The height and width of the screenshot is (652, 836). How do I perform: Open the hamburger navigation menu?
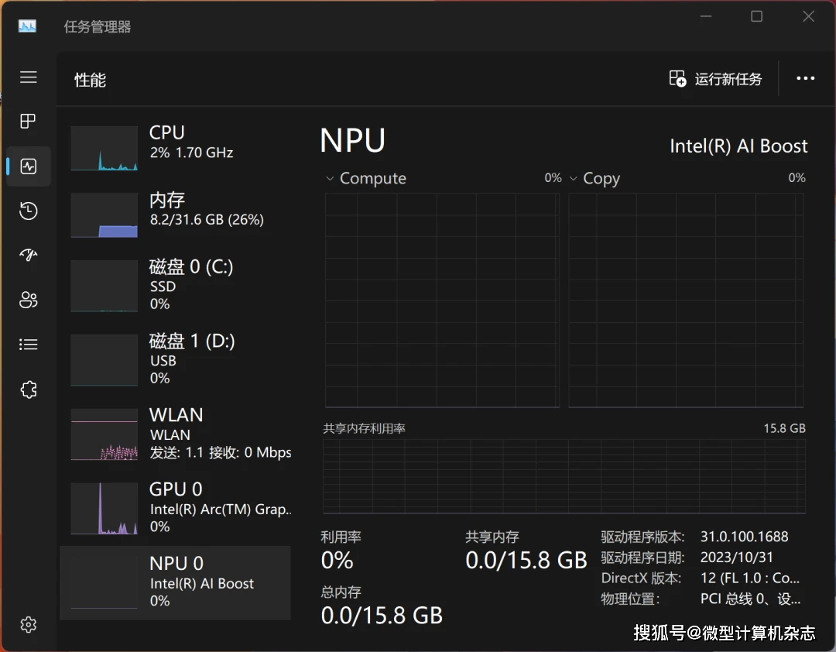click(29, 77)
